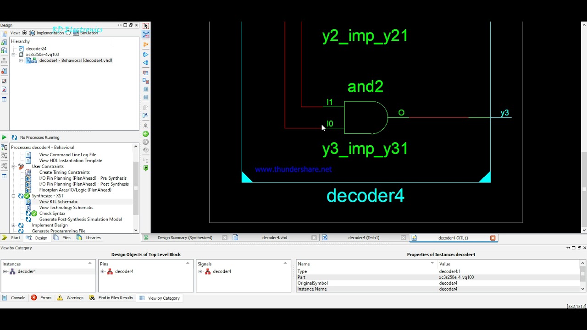Click the xc3s250e chip icon in hierarchy
Screen dimensions: 587x330
pyautogui.click(x=21, y=55)
